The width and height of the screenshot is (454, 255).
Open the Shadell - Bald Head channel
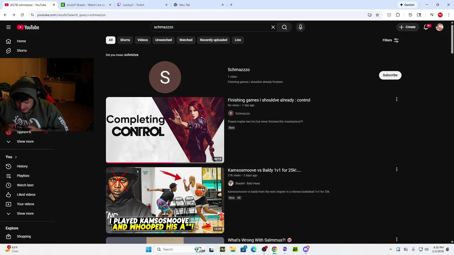pos(248,183)
